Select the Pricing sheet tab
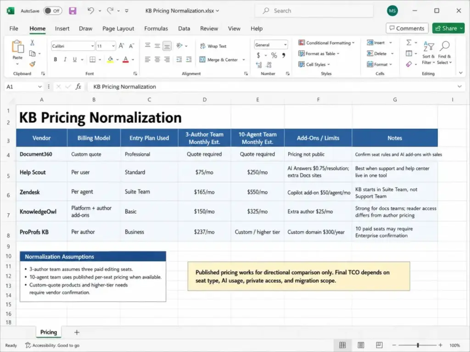 [x=49, y=332]
